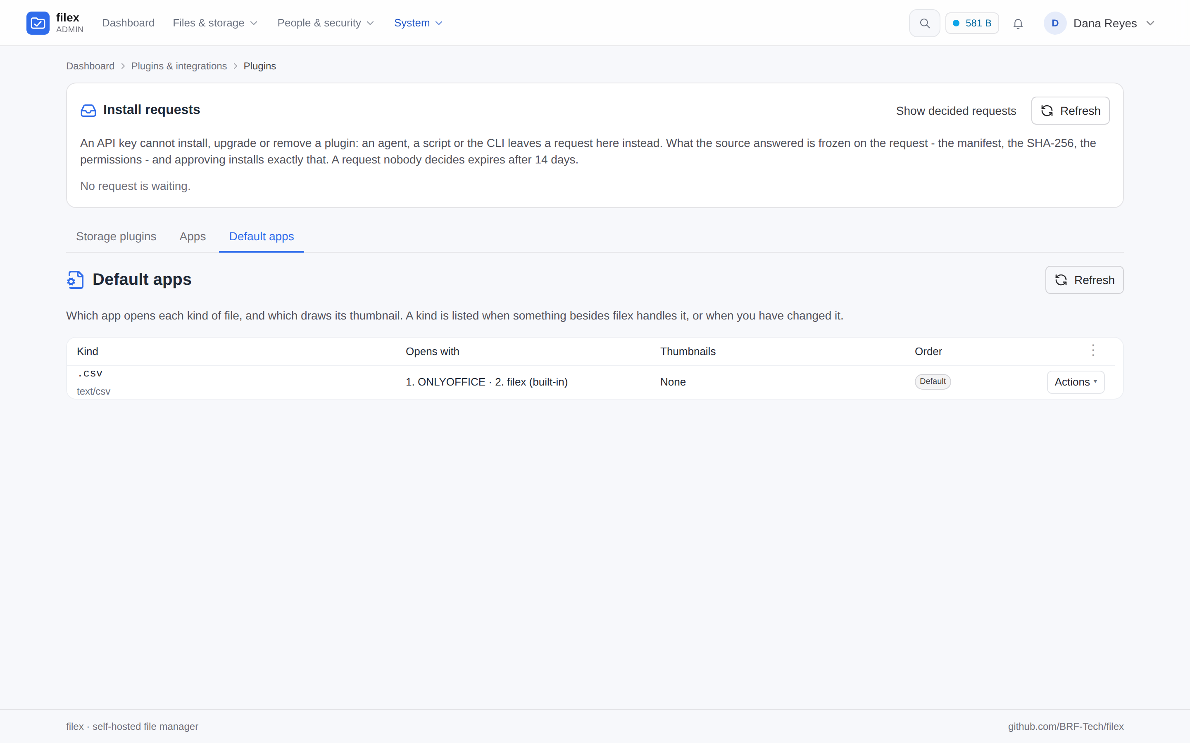This screenshot has height=743, width=1190.
Task: Click the 581 B status indicator
Action: click(x=972, y=23)
